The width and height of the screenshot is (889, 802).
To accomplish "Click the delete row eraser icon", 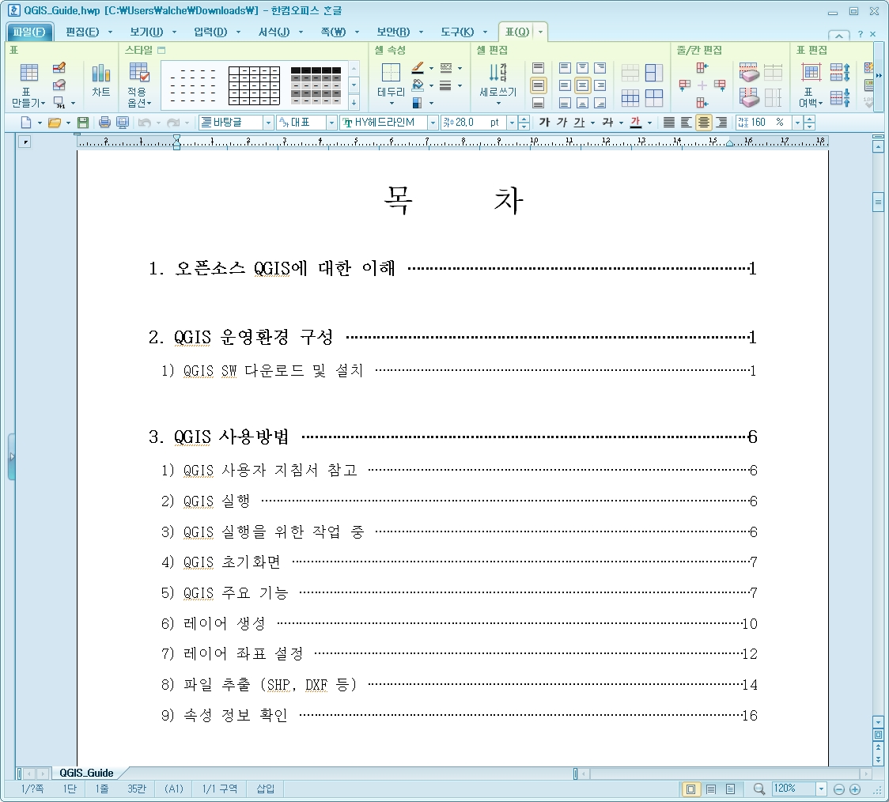I will 749,72.
